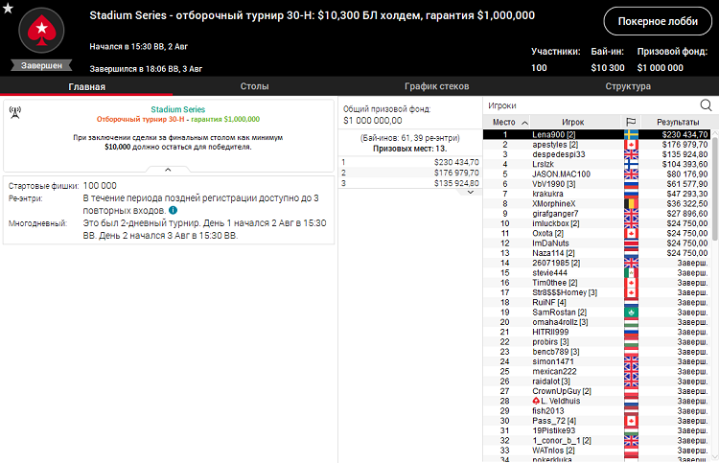
Task: Select player row raidalot [3]
Action: (596, 382)
